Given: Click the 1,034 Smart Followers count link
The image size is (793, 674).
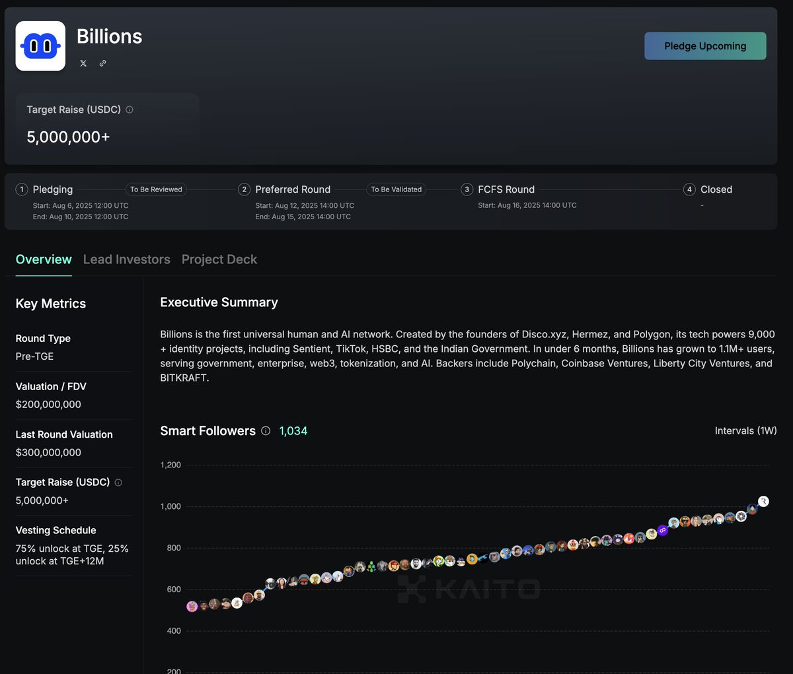Looking at the screenshot, I should coord(292,430).
